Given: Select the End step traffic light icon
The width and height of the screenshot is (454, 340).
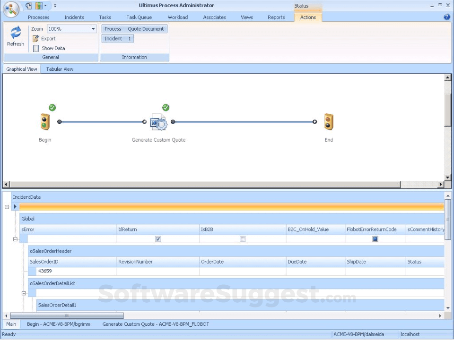Looking at the screenshot, I should 328,122.
